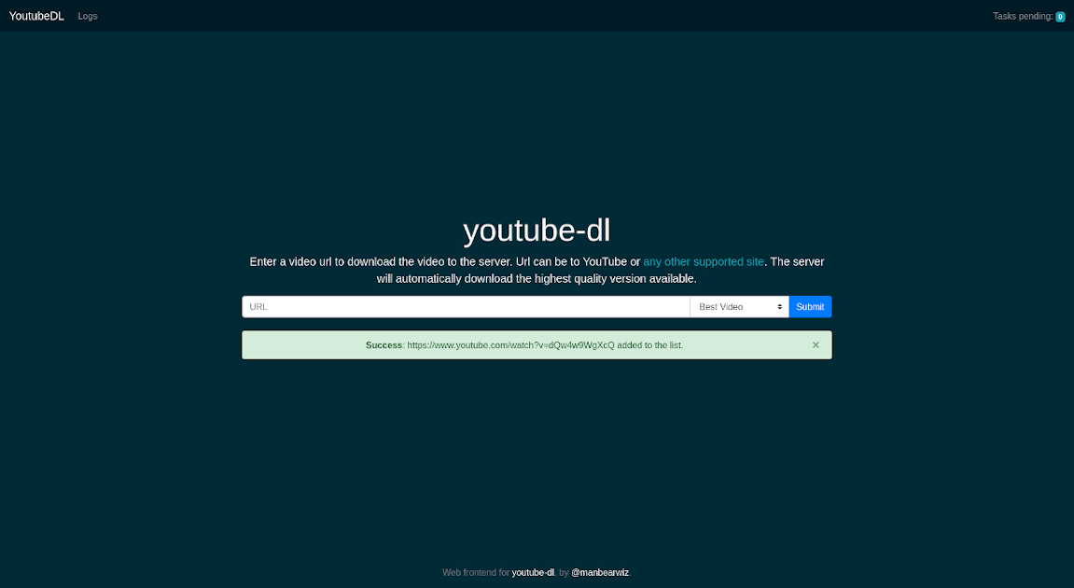Open the Logs page
1074x588 pixels.
(88, 16)
